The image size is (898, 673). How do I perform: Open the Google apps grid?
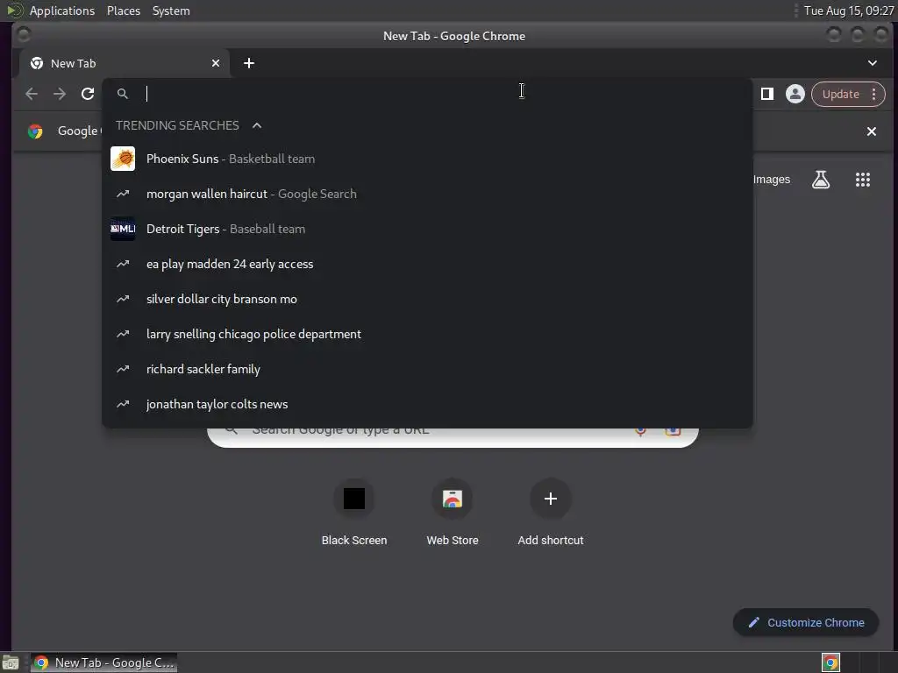863,180
